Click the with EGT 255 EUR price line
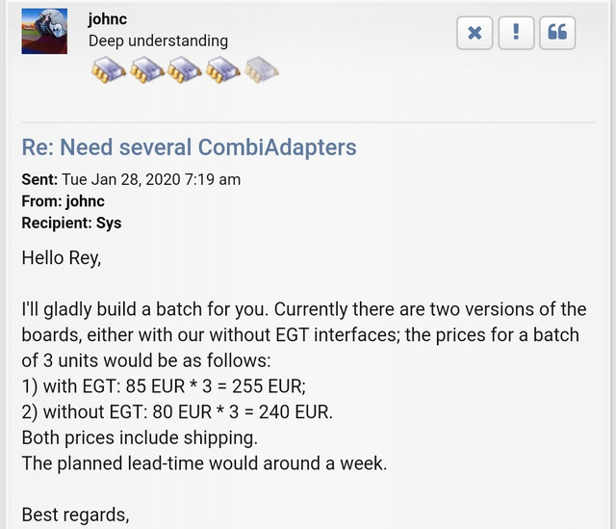 pyautogui.click(x=164, y=386)
